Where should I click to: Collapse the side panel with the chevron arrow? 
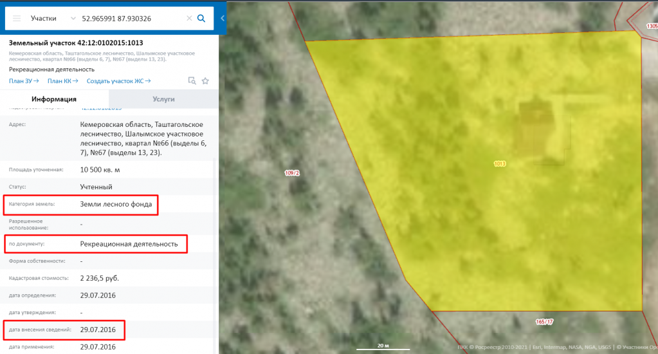(x=223, y=19)
